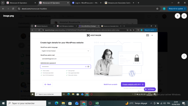This screenshot has width=188, height=106.
Task: Open network settings from tray
Action: coord(161,103)
